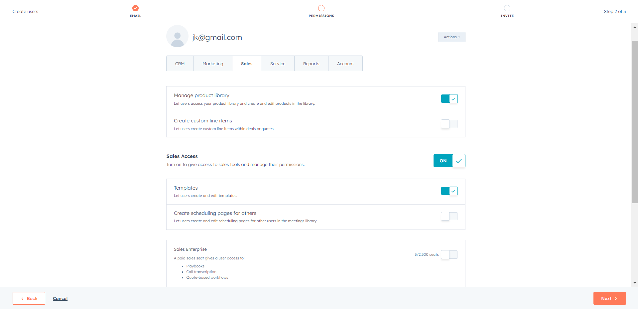Viewport: 638px width, 309px height.
Task: Click the Invite step circle
Action: (507, 7)
